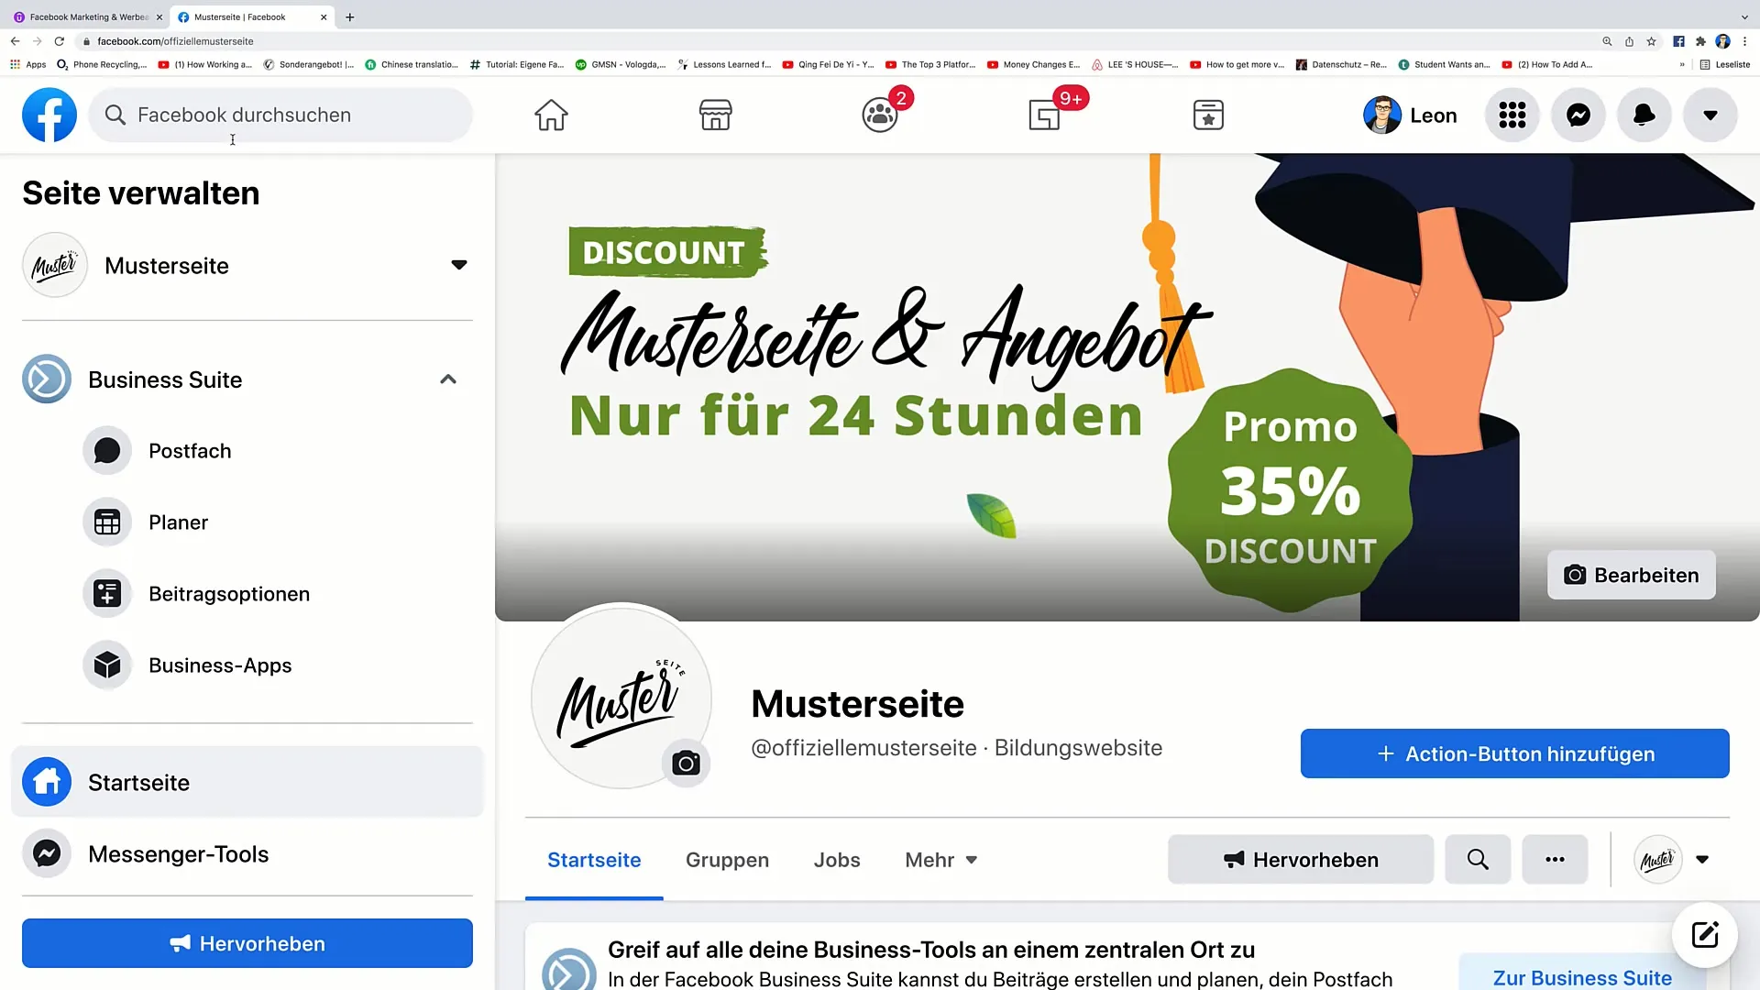Screen dimensions: 1760x990
Task: Click the Facebook home icon
Action: tap(551, 114)
